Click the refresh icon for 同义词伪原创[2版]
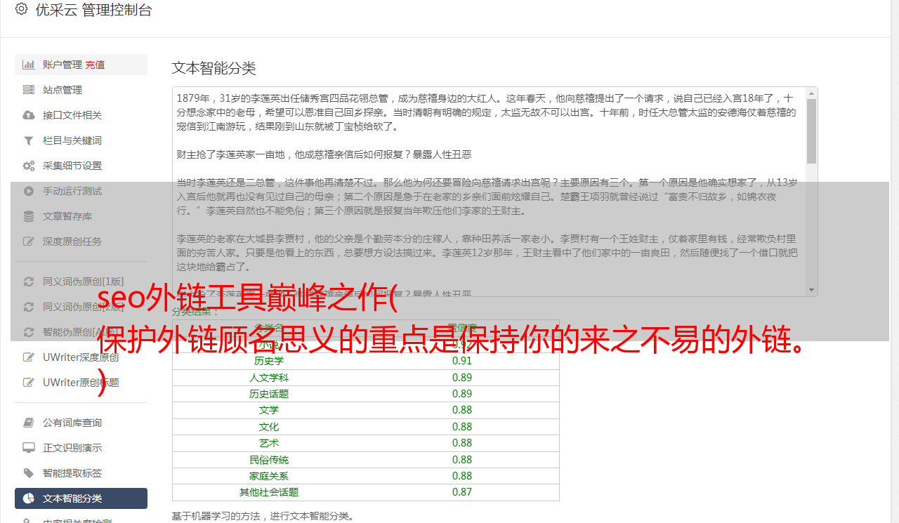The image size is (899, 523). point(29,307)
